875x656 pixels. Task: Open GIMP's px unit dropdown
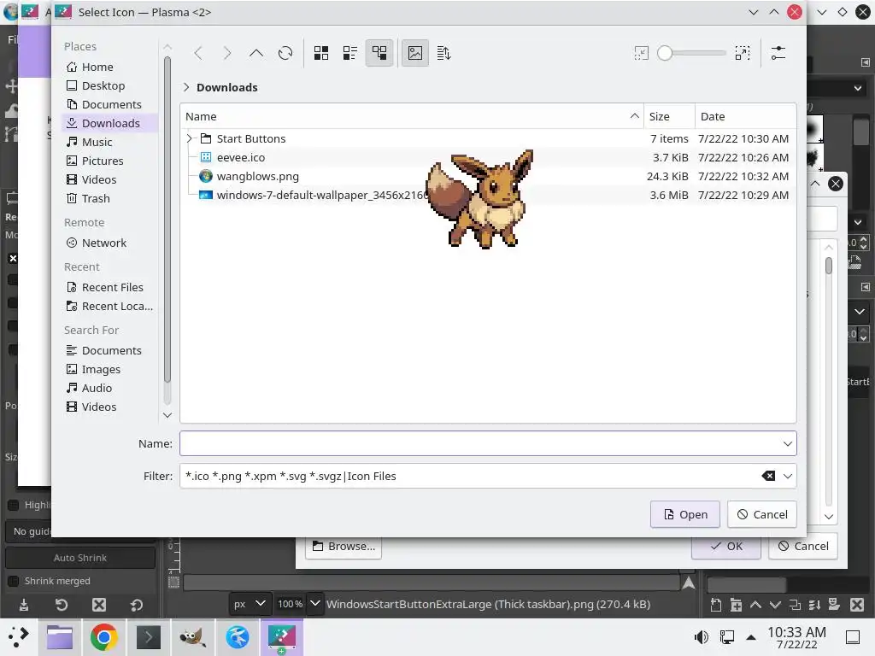pos(250,604)
